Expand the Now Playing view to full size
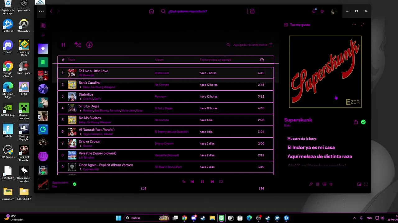Image resolution: width=398 pixels, height=223 pixels. 363,25
